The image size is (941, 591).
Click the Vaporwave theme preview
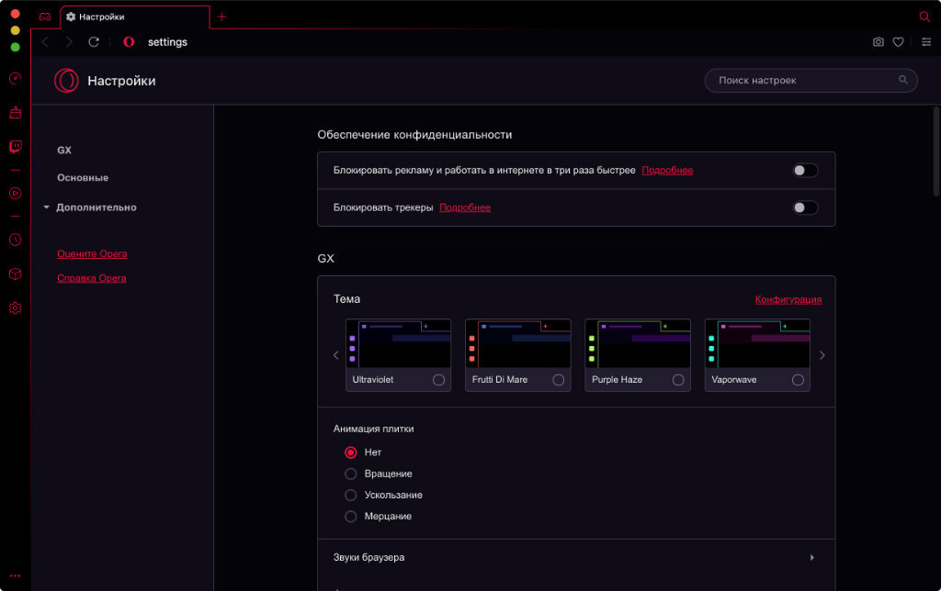pos(757,343)
